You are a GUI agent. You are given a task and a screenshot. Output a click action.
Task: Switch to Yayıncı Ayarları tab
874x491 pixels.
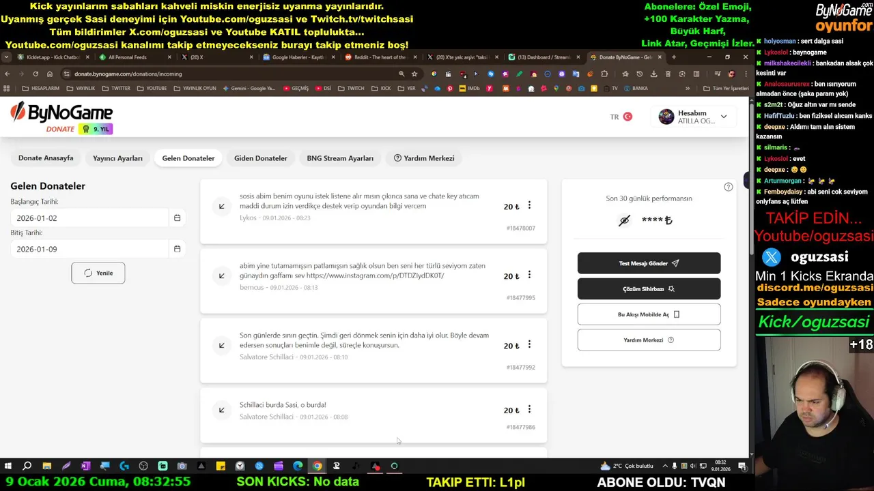pos(117,158)
